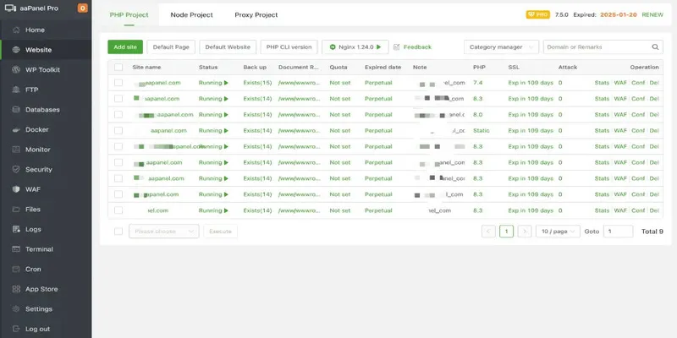Screen dimensions: 677x338
Task: Click the Databases sidebar icon
Action: (14, 110)
